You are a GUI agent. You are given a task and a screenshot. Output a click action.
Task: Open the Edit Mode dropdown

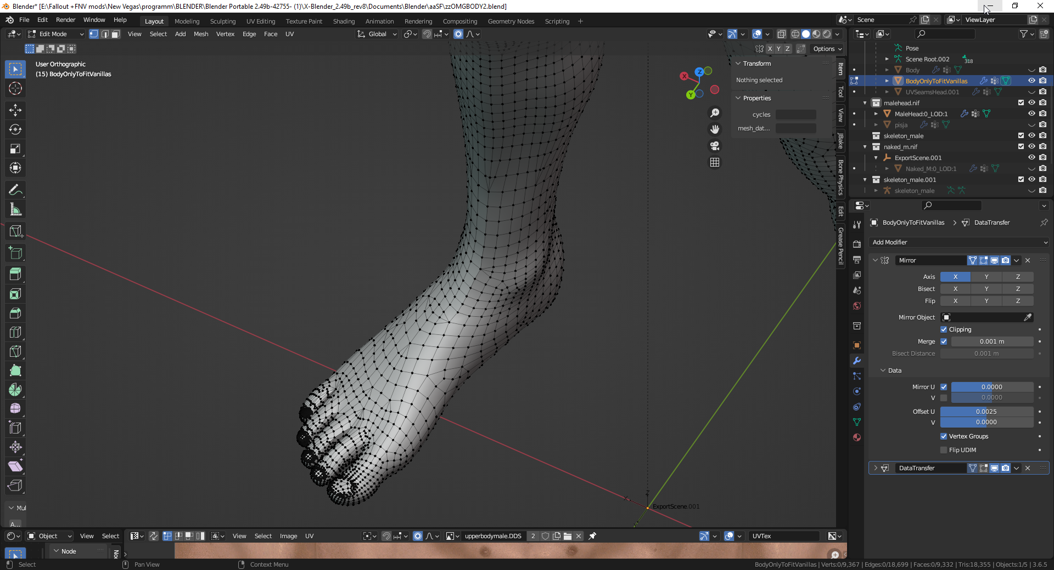[x=56, y=34]
